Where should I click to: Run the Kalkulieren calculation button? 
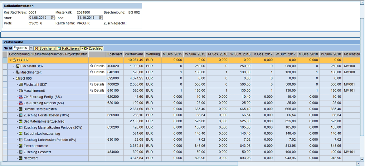(68, 48)
